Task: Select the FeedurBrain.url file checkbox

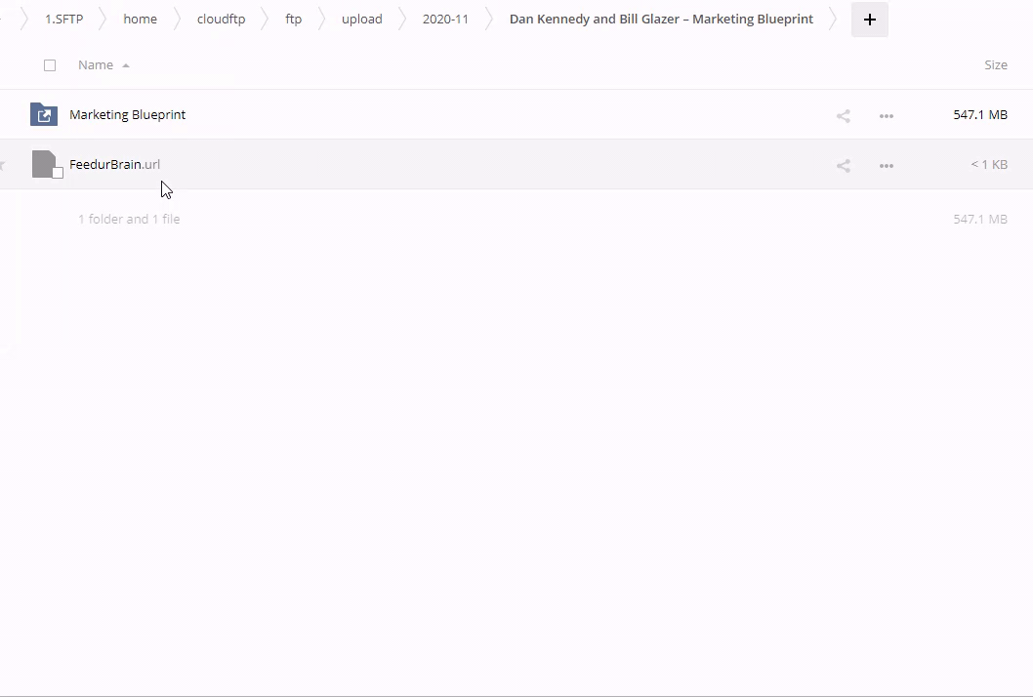Action: point(58,173)
